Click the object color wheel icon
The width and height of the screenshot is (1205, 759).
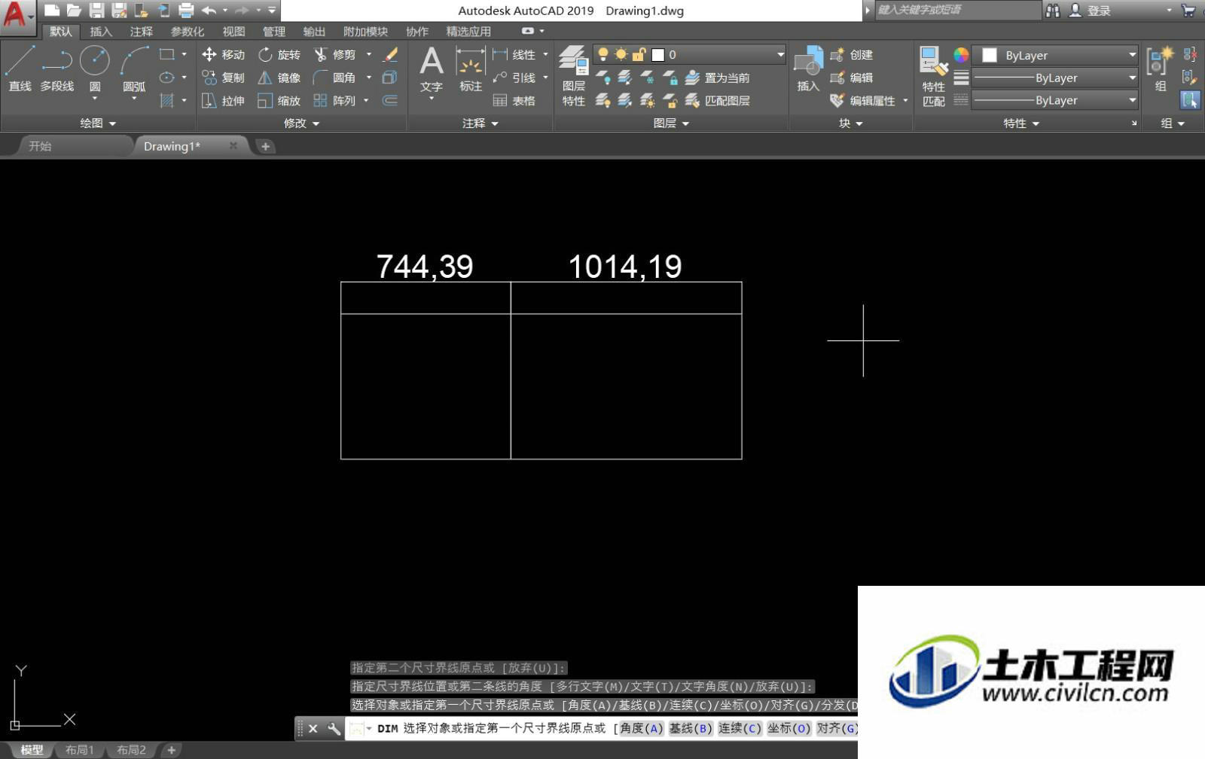click(x=961, y=54)
